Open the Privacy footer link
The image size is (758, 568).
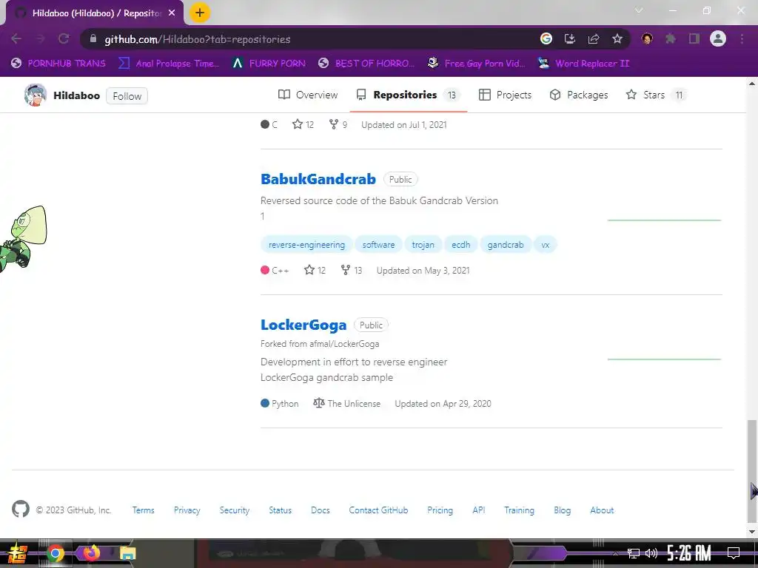point(187,510)
